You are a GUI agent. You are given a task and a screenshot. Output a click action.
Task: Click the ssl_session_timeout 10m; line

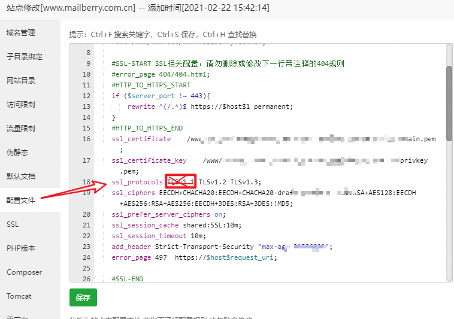pos(159,236)
